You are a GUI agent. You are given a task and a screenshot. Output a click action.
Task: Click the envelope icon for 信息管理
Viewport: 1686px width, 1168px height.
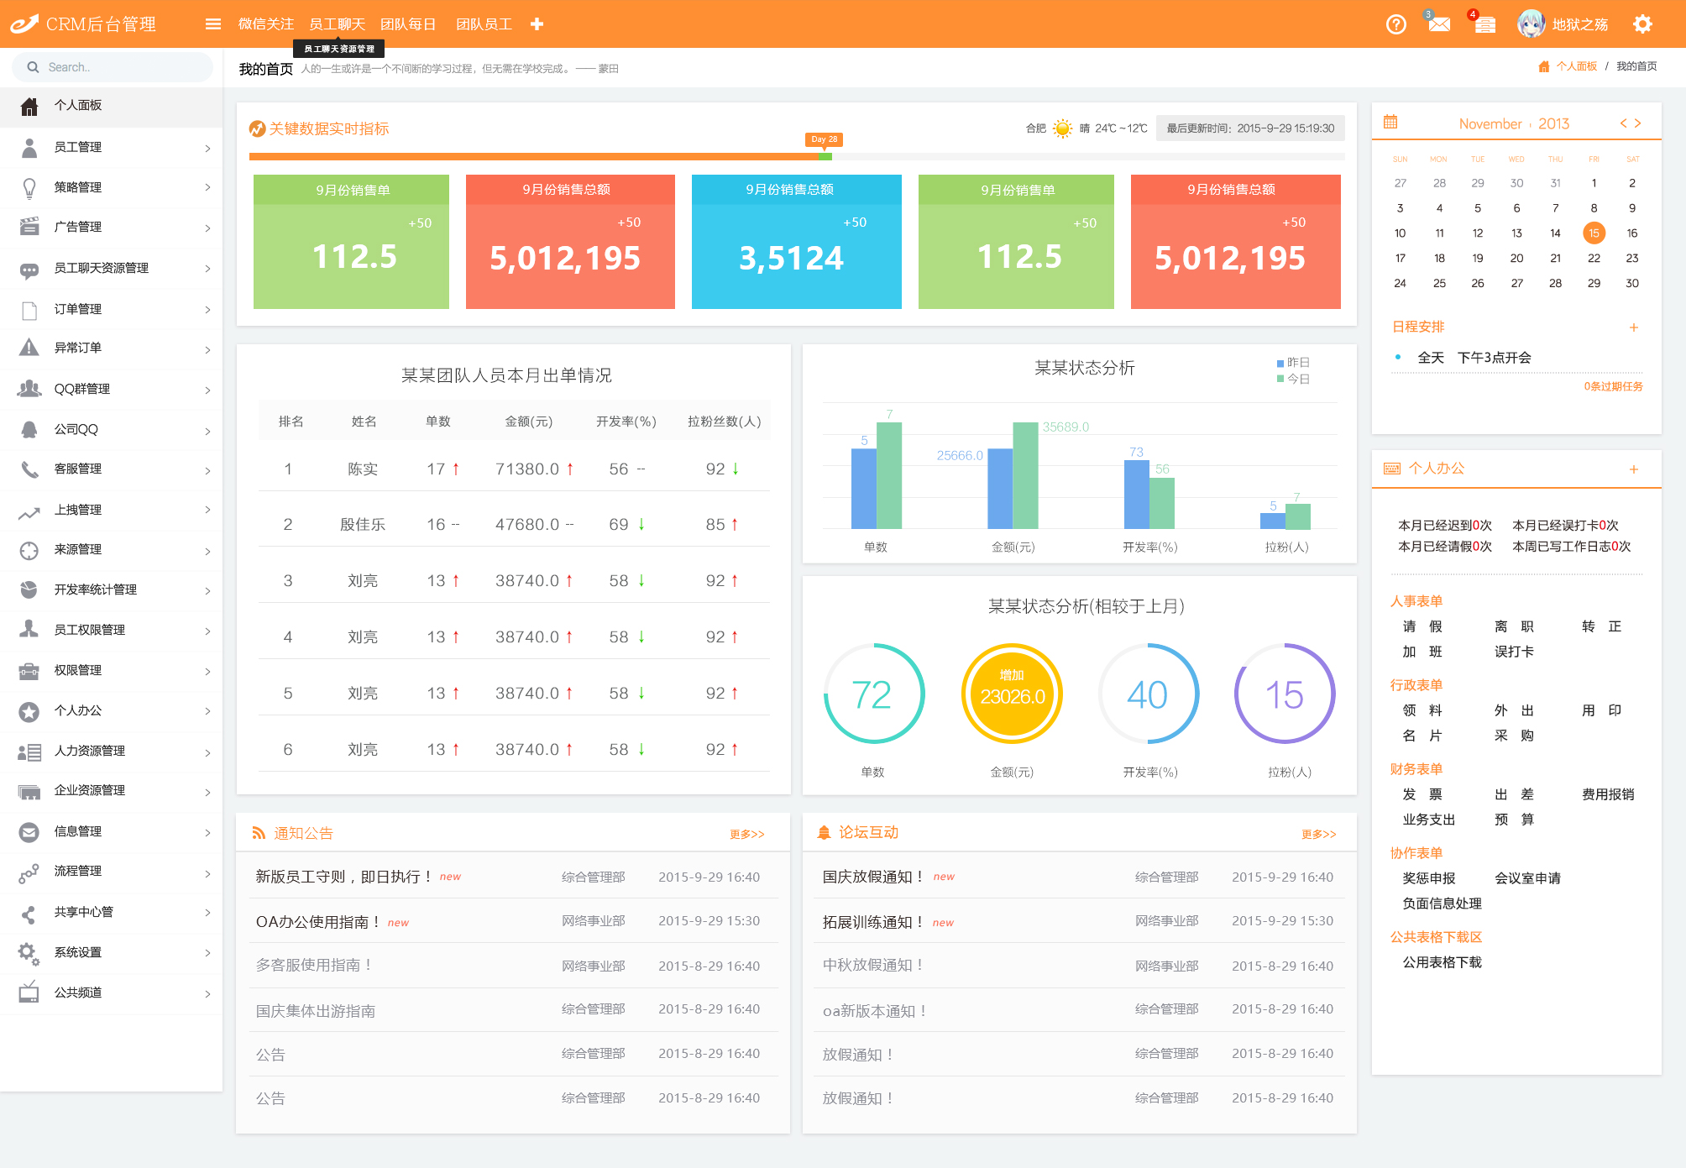pyautogui.click(x=29, y=831)
